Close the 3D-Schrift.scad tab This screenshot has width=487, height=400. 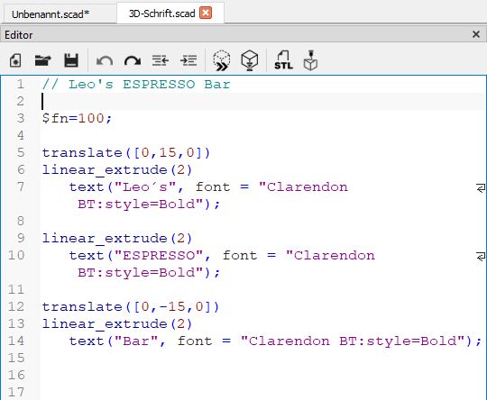(206, 13)
